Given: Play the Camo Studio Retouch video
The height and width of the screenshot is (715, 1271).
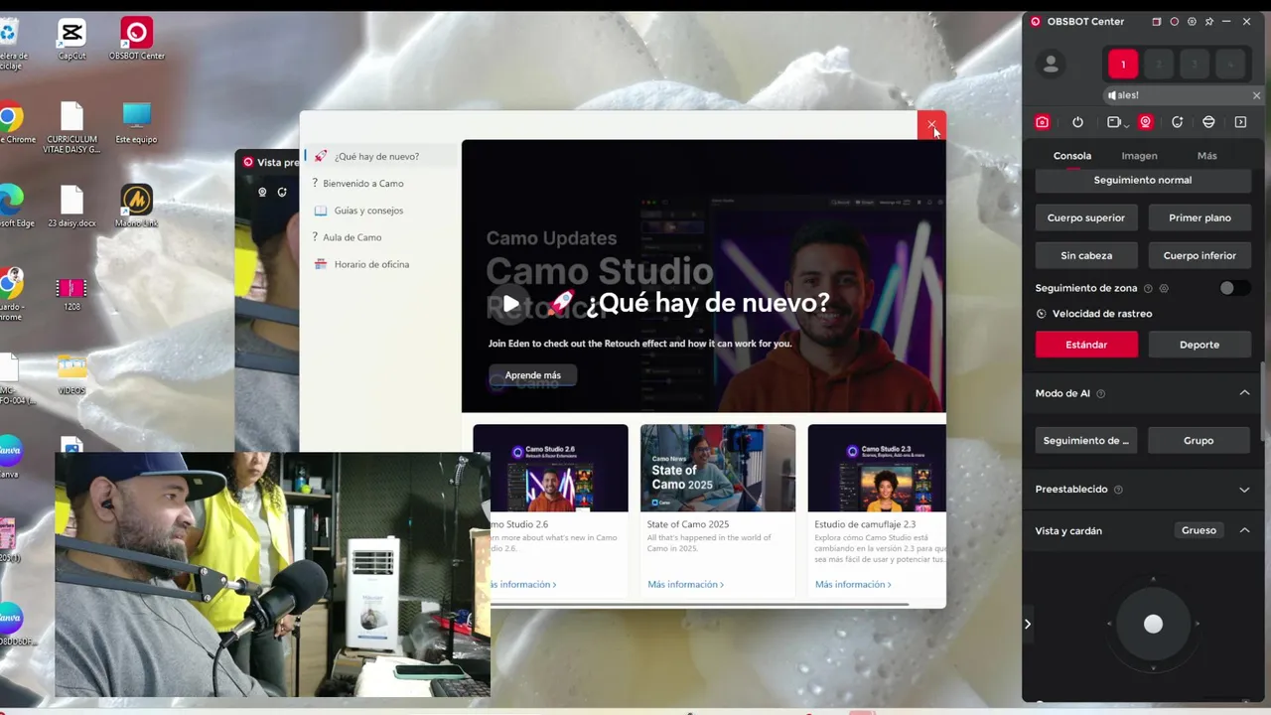Looking at the screenshot, I should [x=510, y=304].
